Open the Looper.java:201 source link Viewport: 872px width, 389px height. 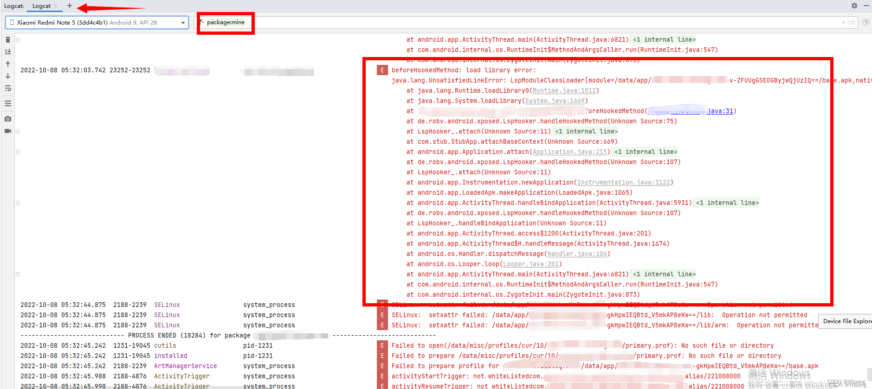[x=530, y=264]
